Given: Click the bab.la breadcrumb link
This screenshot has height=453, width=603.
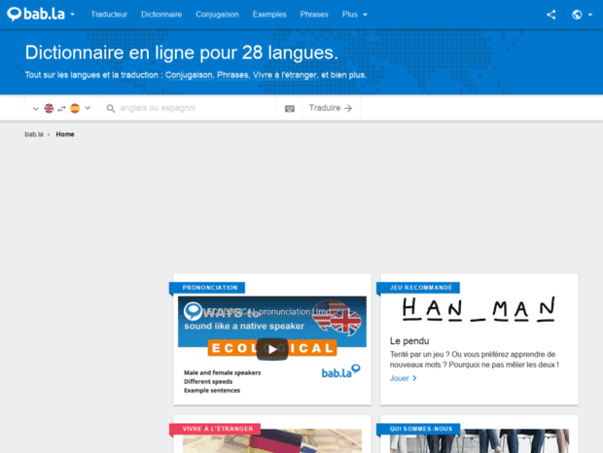Looking at the screenshot, I should pyautogui.click(x=34, y=134).
